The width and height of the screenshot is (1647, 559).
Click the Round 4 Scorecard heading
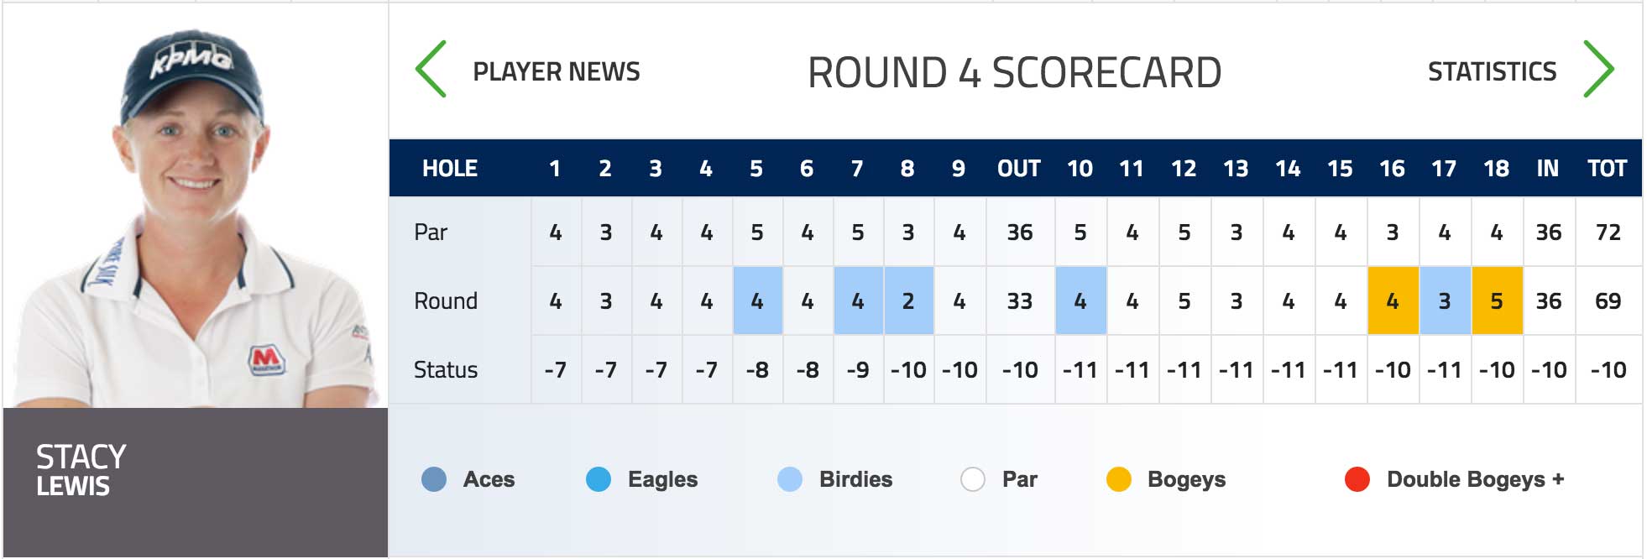1014,72
